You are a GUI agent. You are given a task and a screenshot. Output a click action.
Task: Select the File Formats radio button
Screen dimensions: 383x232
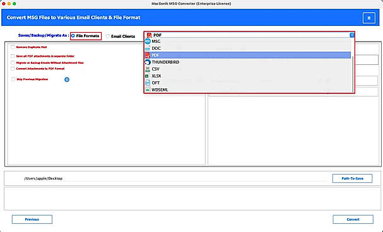point(73,36)
